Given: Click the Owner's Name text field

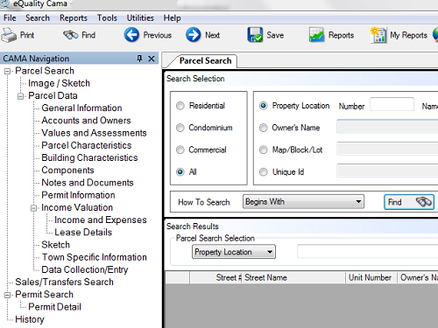Looking at the screenshot, I should [x=387, y=127].
